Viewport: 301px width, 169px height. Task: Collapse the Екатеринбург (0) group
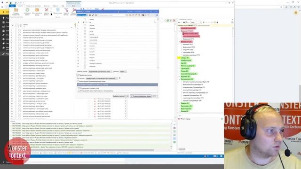[x=179, y=79]
